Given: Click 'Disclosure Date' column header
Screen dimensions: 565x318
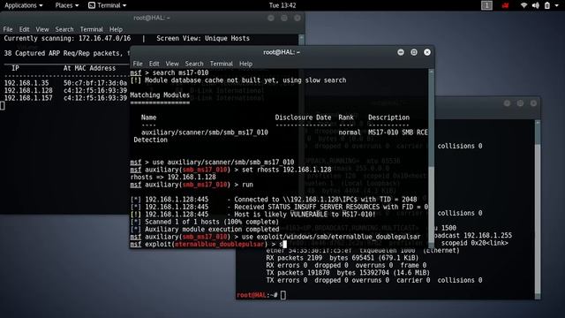Looking at the screenshot, I should (x=303, y=117).
